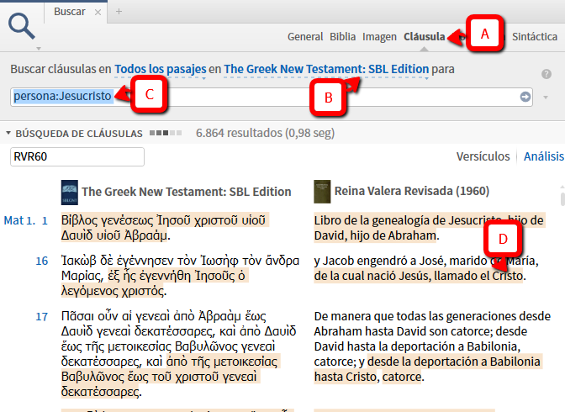This screenshot has height=412, width=565.
Task: Open search history dropdown beside query box
Action: pos(546,98)
